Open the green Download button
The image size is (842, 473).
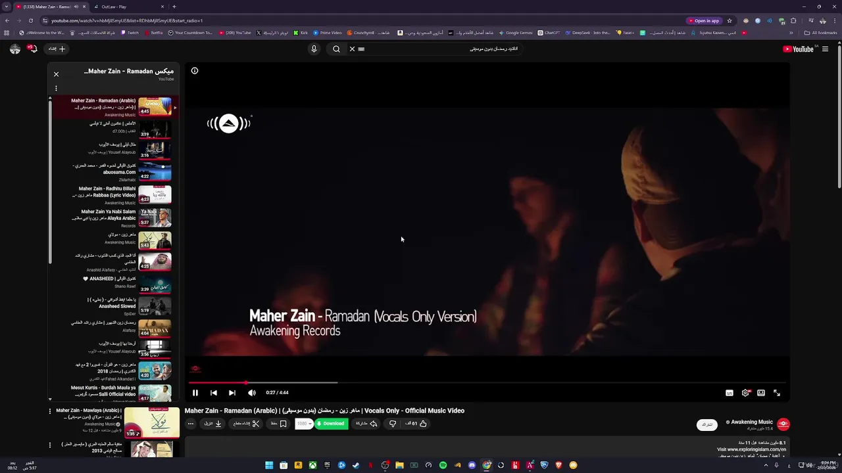(331, 424)
